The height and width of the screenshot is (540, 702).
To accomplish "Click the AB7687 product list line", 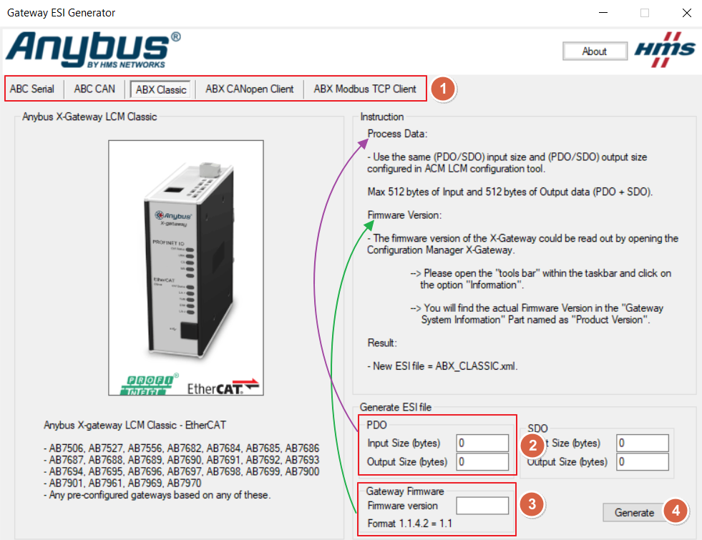I will [x=181, y=460].
